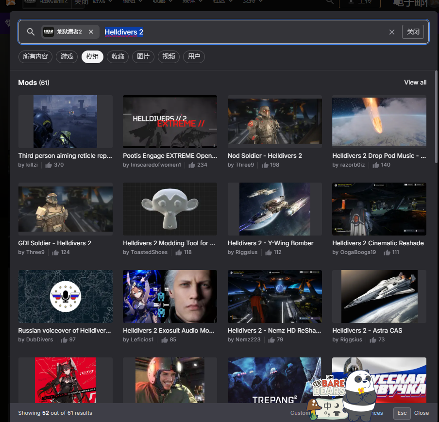This screenshot has width=439, height=422.
Task: Click the title Russian voiceover of Helldiver...
Action: point(65,331)
